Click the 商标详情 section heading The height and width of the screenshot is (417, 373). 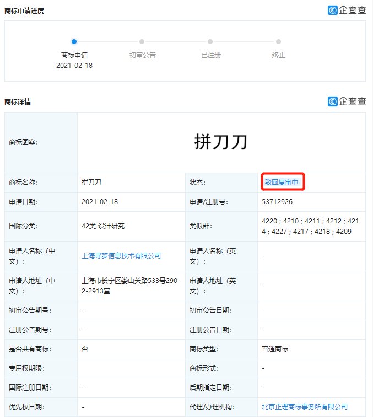click(x=18, y=101)
